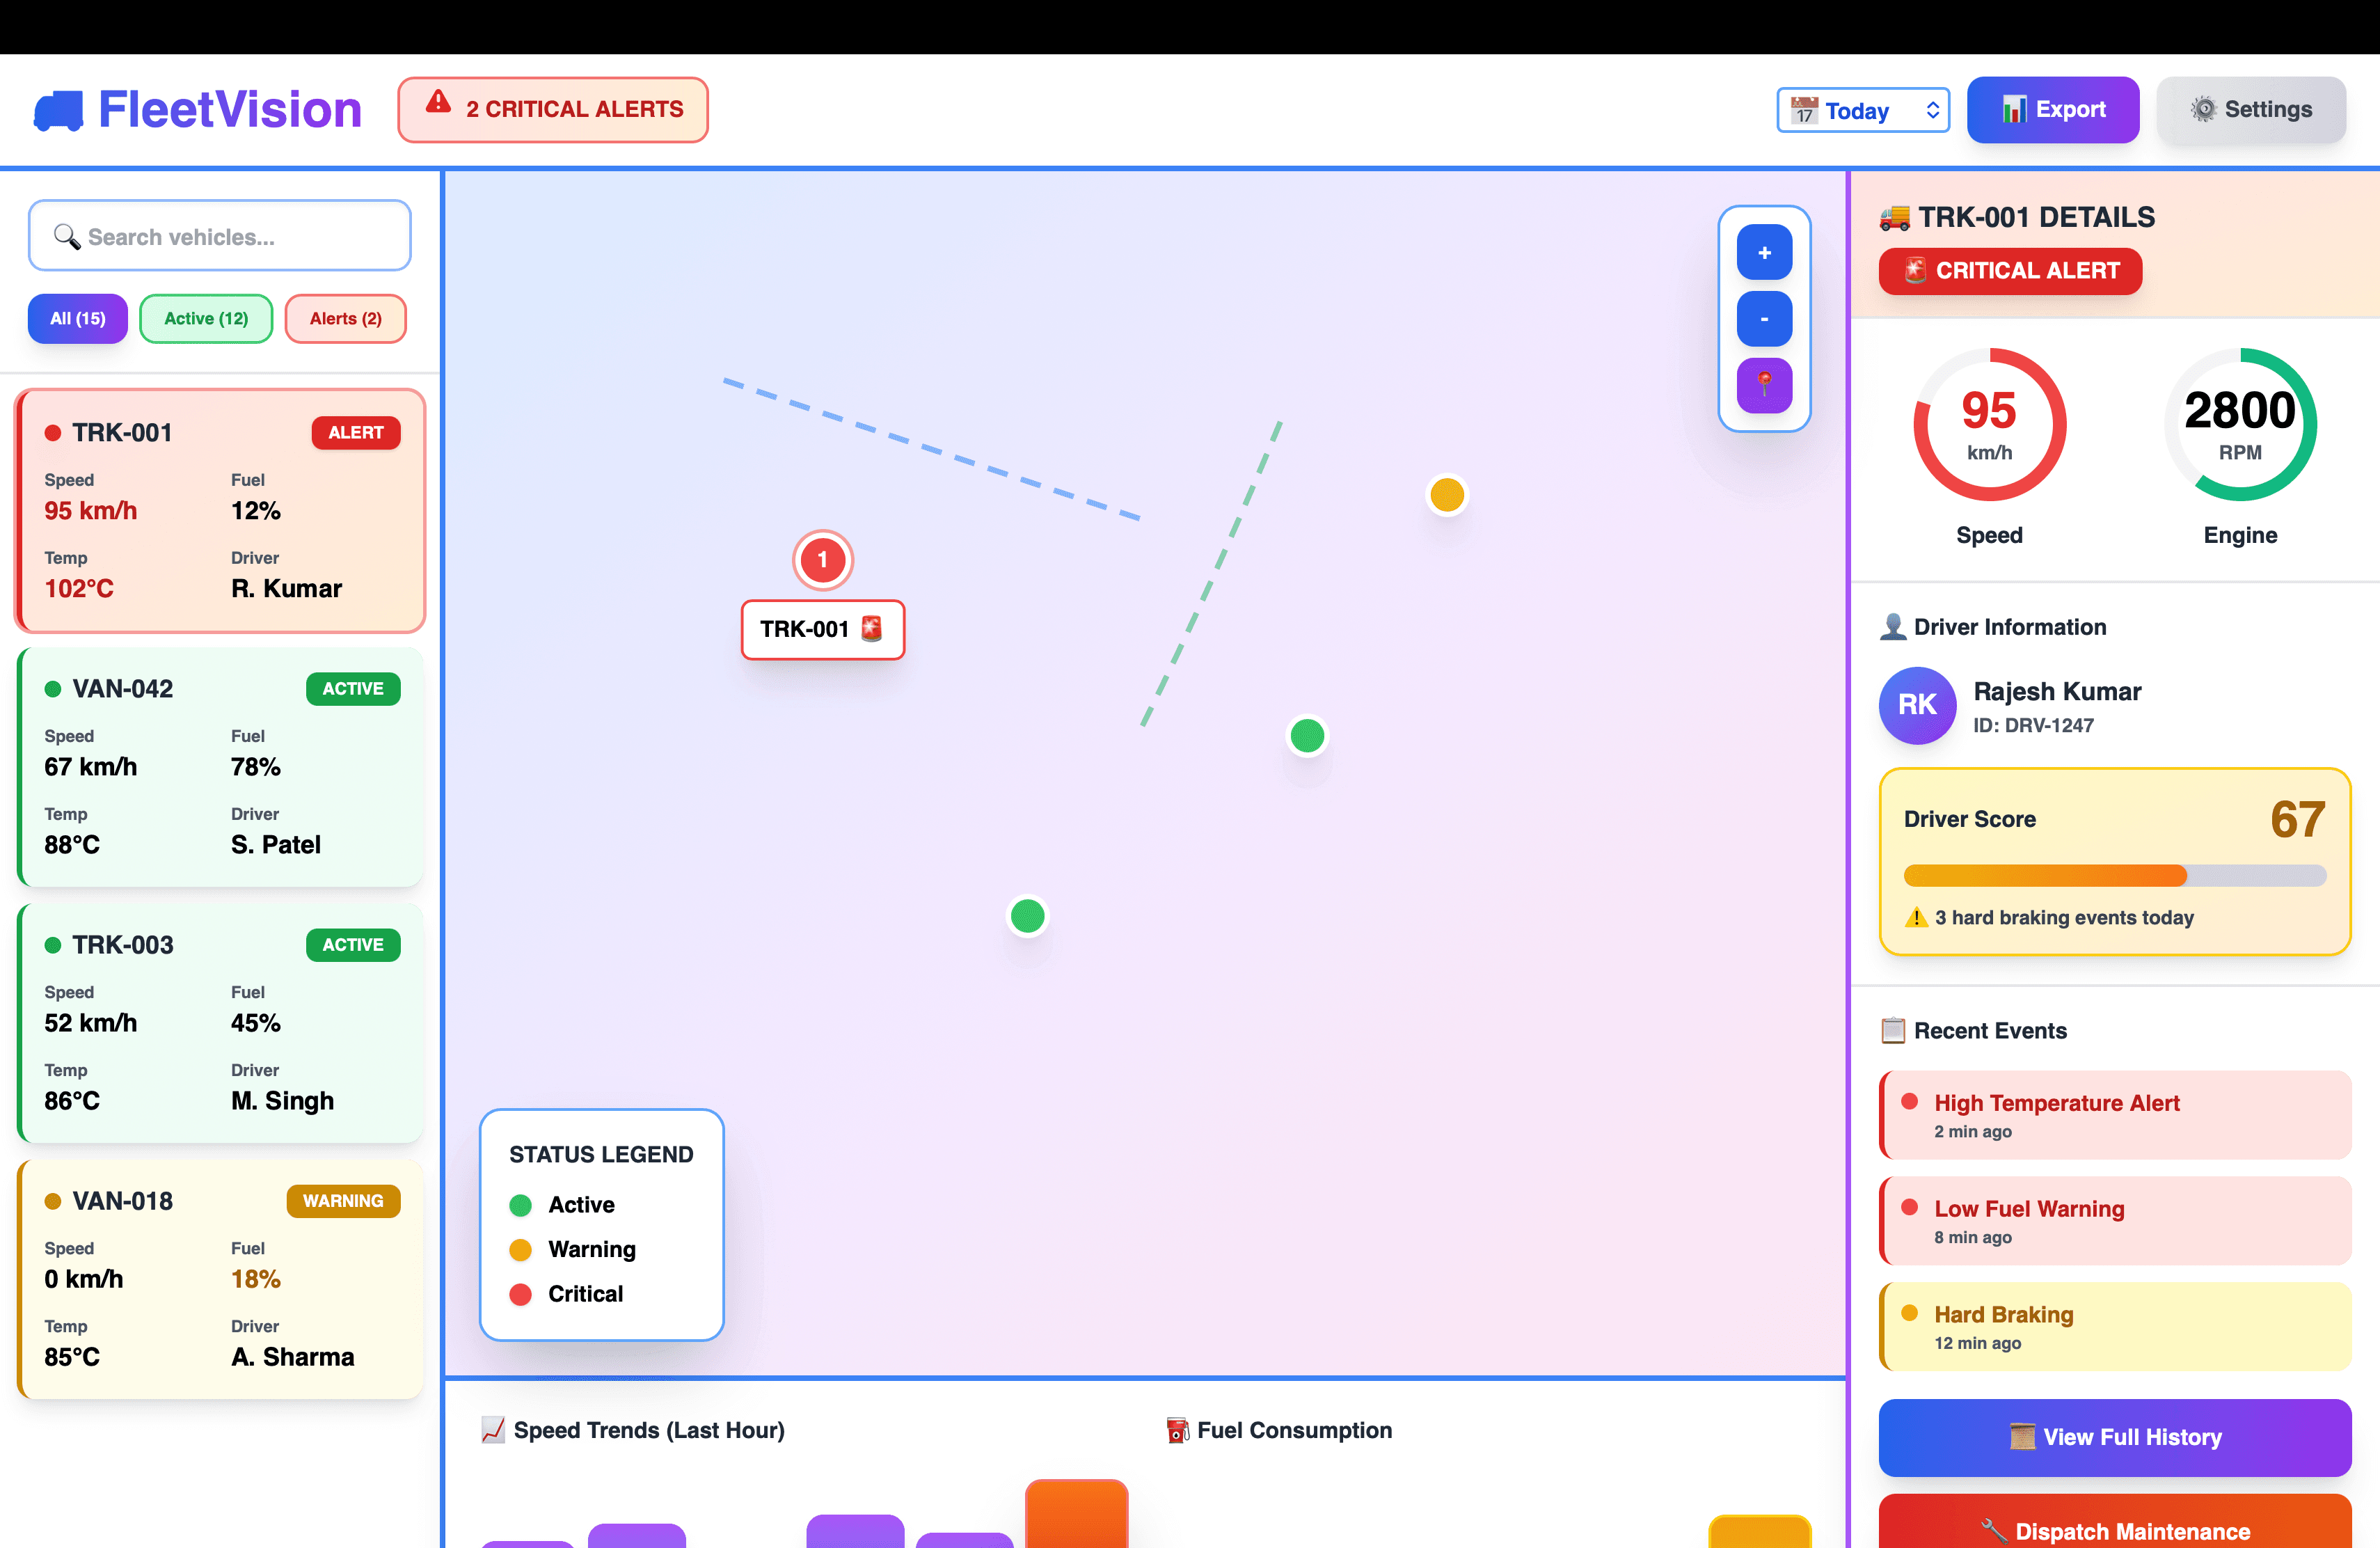Toggle the Alerts (2) filter
The height and width of the screenshot is (1548, 2380).
point(345,318)
